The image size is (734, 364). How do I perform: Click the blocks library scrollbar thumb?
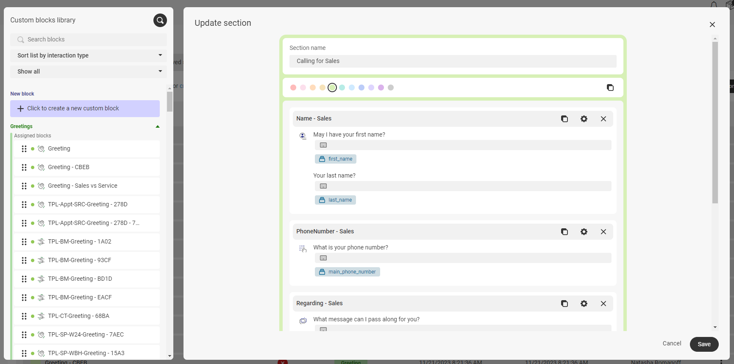point(170,101)
